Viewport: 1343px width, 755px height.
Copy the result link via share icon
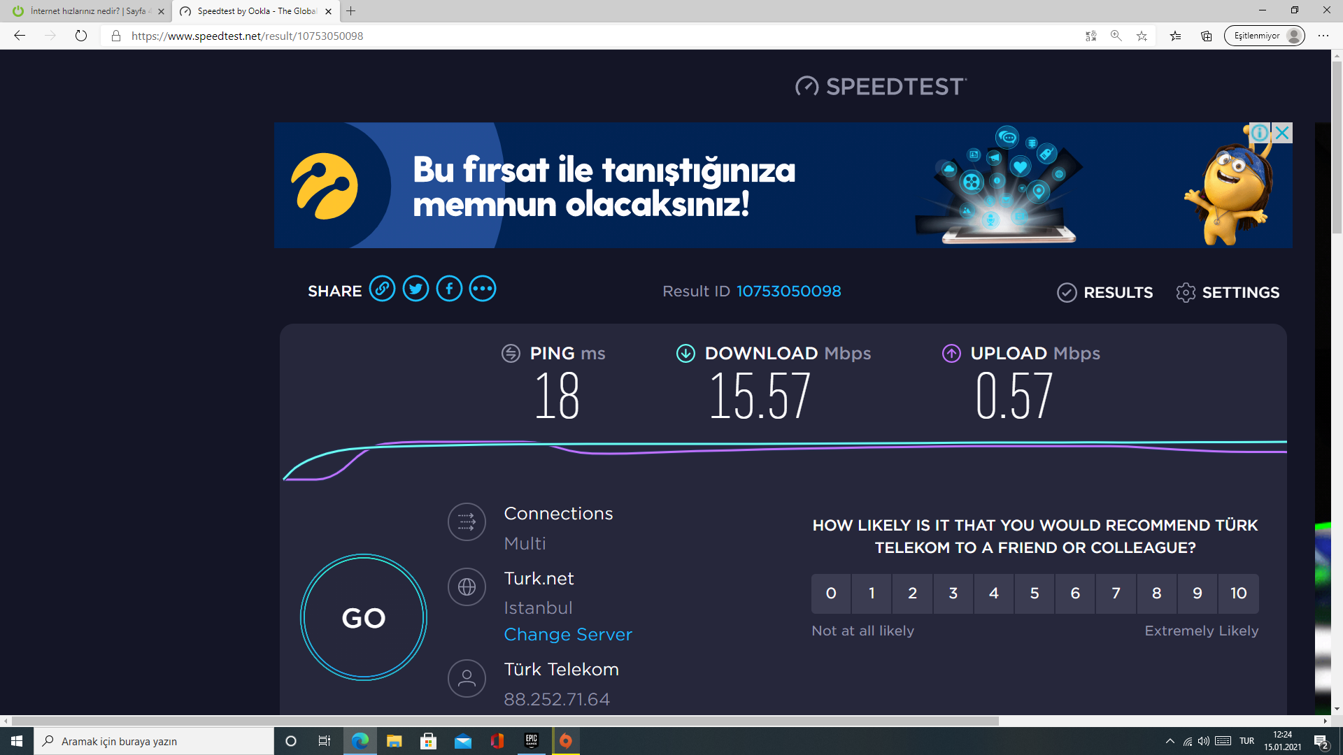pyautogui.click(x=382, y=289)
